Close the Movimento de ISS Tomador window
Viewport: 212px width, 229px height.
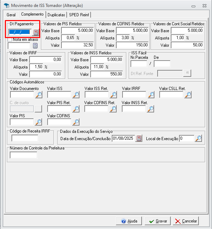point(204,6)
